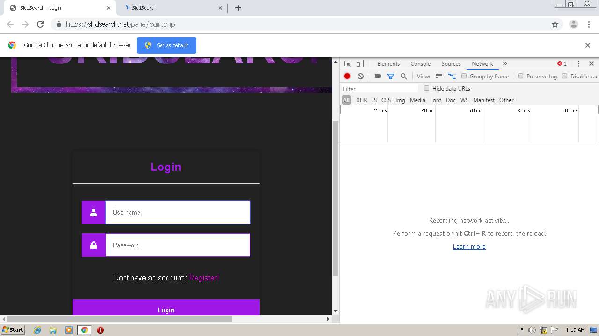
Task: Clear the network log
Action: 360,76
